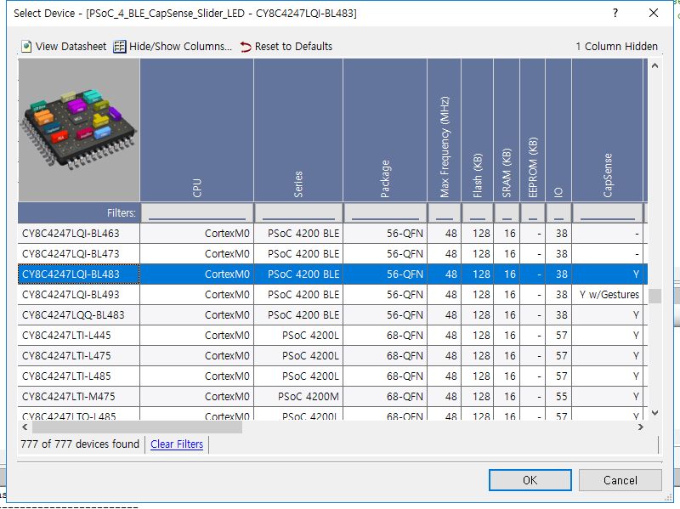Viewport: 680px width, 509px height.
Task: Click the Cancel button
Action: pyautogui.click(x=620, y=480)
